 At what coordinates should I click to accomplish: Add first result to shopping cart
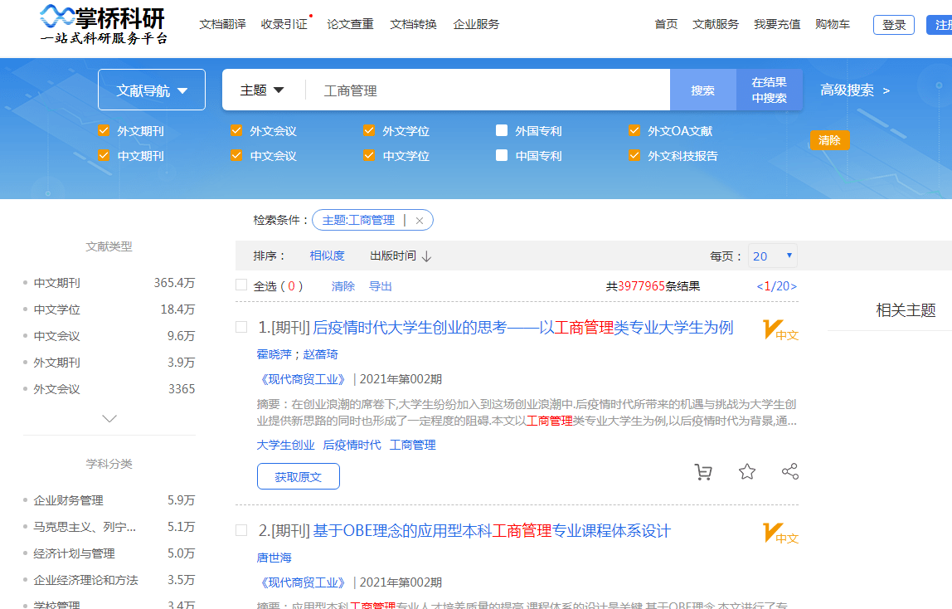[703, 472]
